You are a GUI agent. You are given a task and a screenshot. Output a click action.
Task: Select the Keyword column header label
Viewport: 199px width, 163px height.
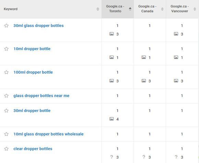pos(11,9)
